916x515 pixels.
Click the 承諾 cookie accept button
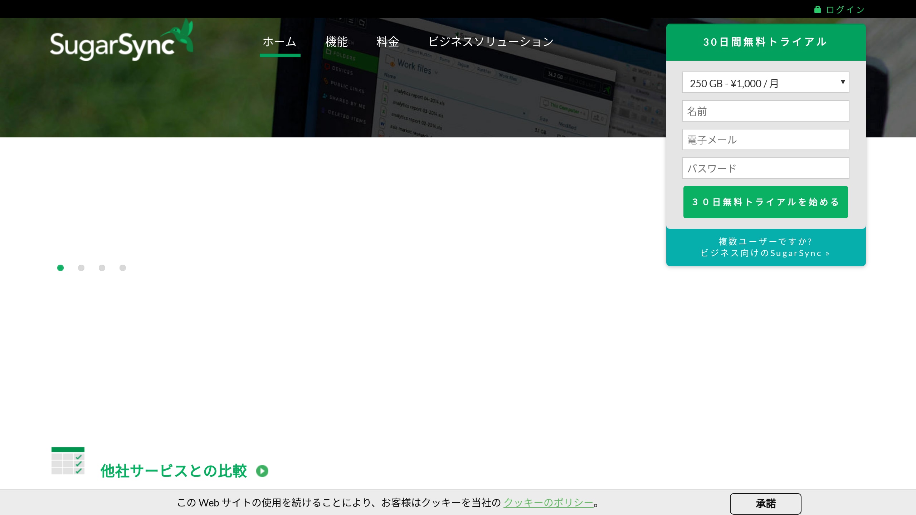tap(765, 504)
